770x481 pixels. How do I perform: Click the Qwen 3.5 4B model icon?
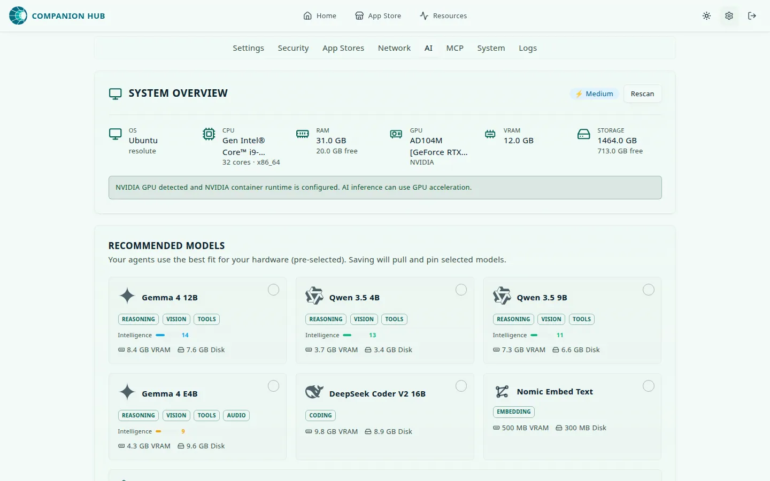coord(314,296)
